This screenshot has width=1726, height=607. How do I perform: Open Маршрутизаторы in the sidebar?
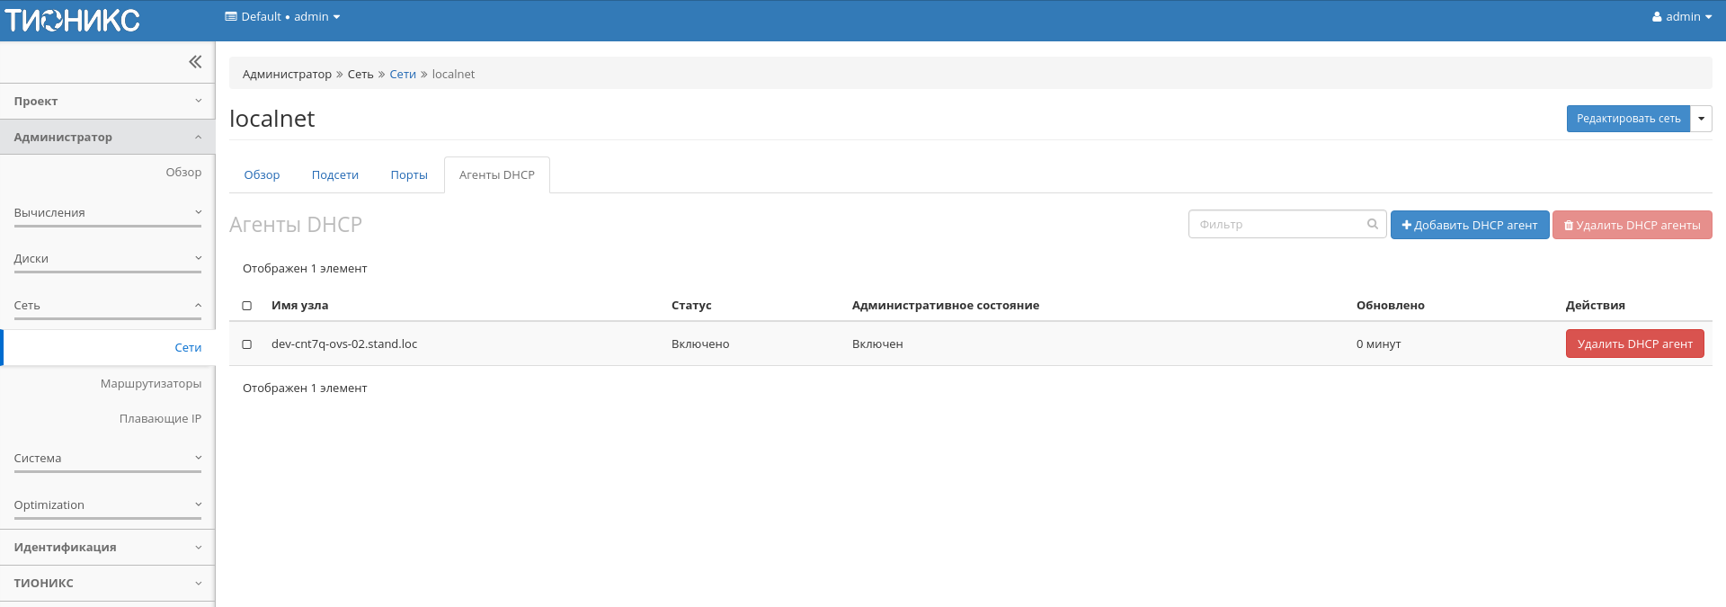(x=150, y=384)
